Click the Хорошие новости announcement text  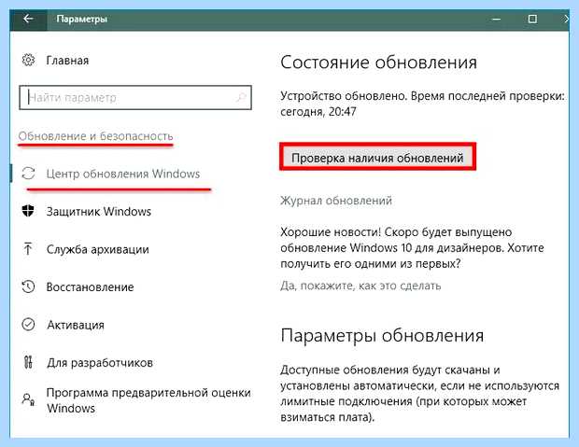[x=412, y=247]
